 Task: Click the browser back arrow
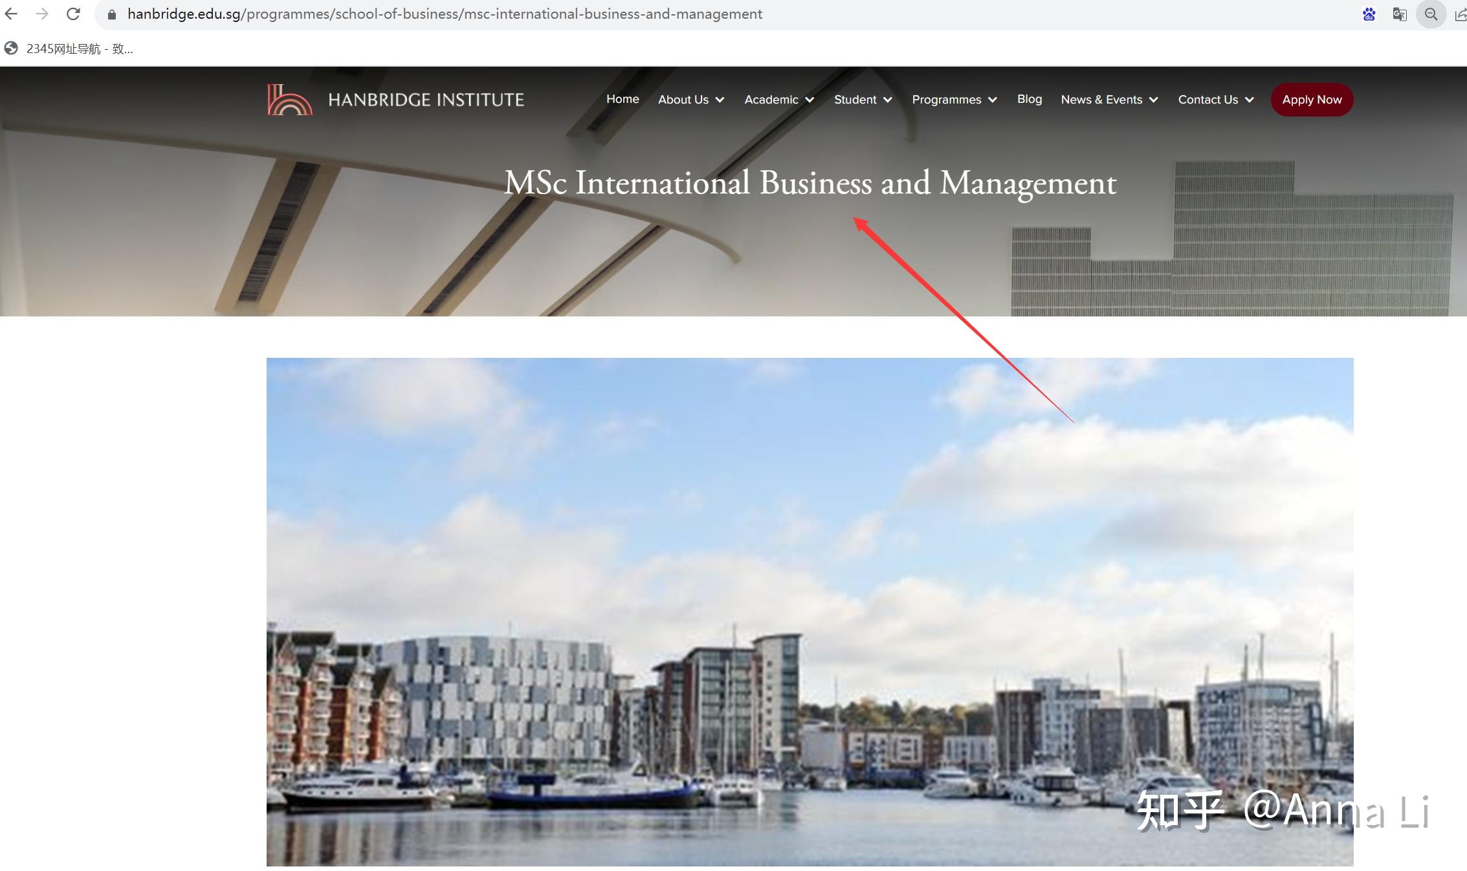point(11,14)
